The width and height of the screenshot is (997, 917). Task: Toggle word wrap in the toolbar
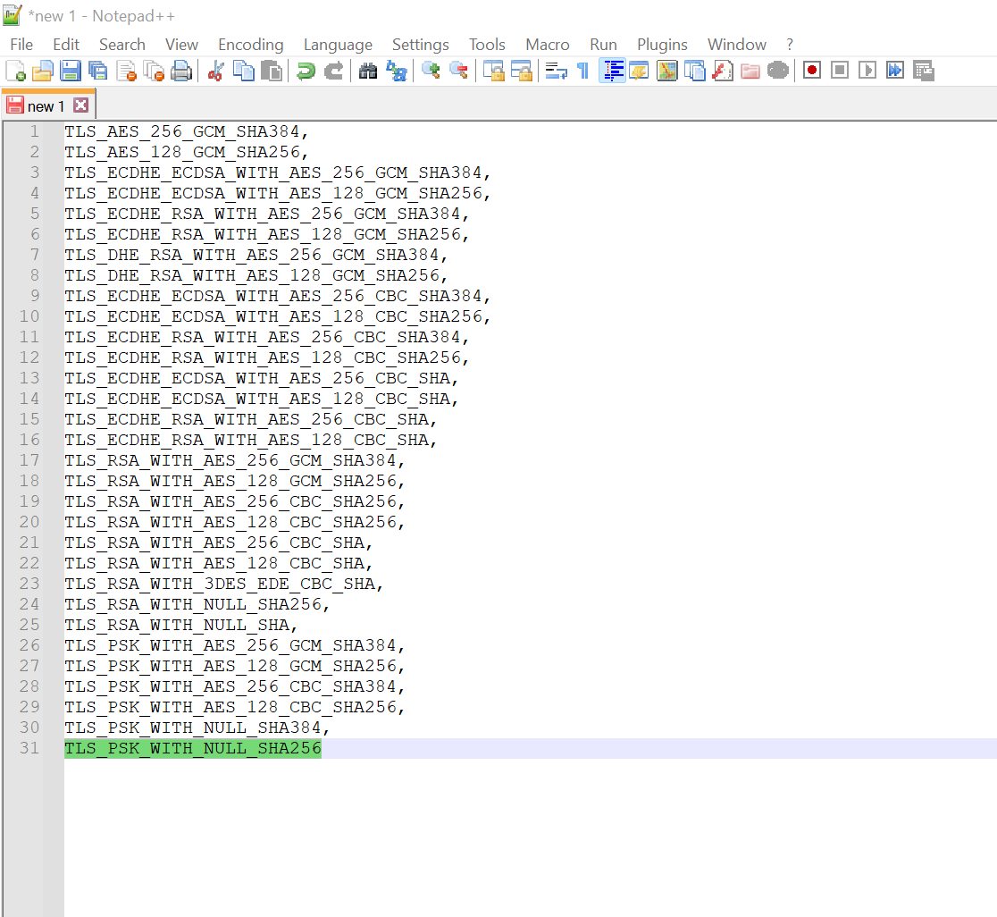[555, 70]
